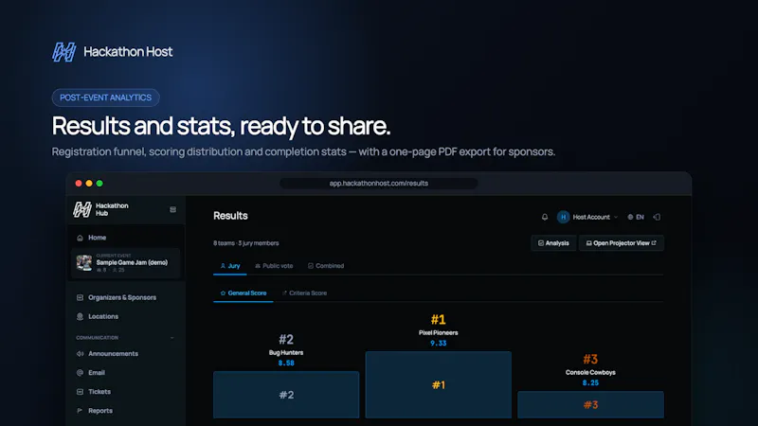Image resolution: width=758 pixels, height=426 pixels.
Task: Click the Hackathon Host logo at top
Action: click(x=112, y=52)
